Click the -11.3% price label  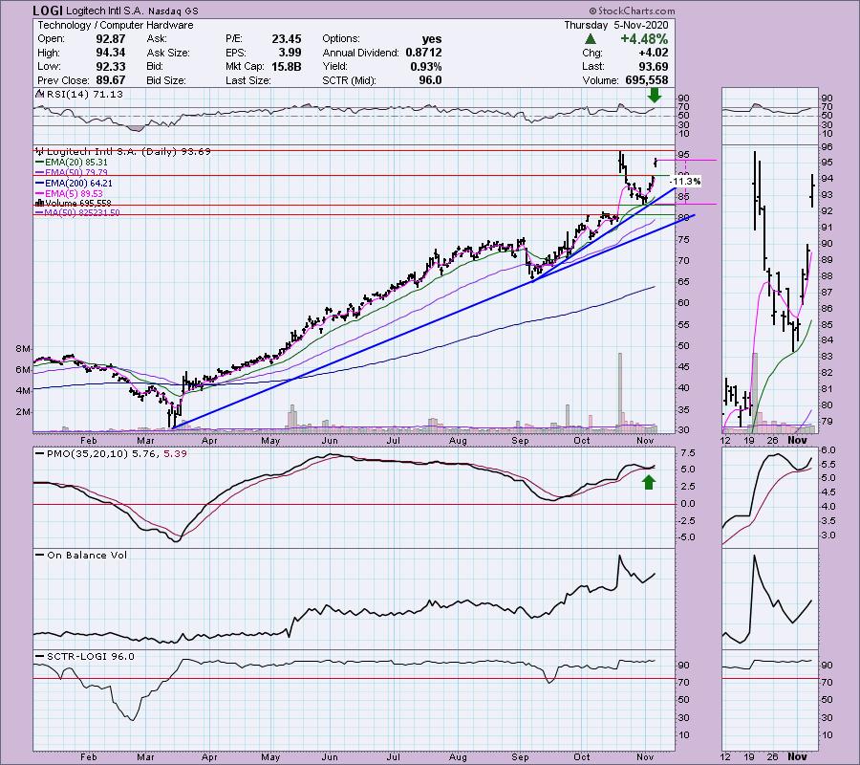(685, 181)
